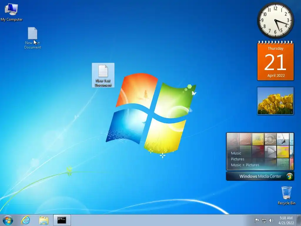The width and height of the screenshot is (301, 226).
Task: Select the My Computer desktop icon
Action: click(x=11, y=12)
